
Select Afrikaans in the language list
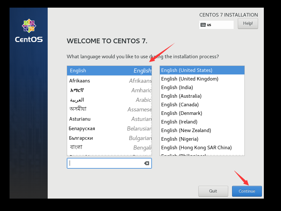[109, 81]
